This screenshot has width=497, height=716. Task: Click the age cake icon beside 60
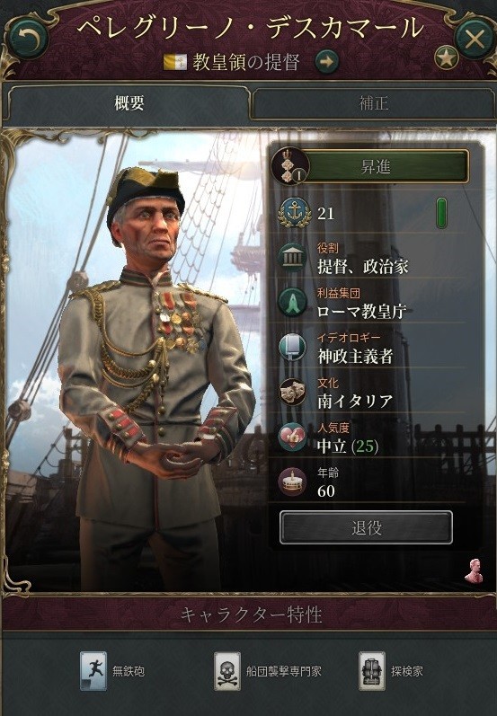coord(292,482)
